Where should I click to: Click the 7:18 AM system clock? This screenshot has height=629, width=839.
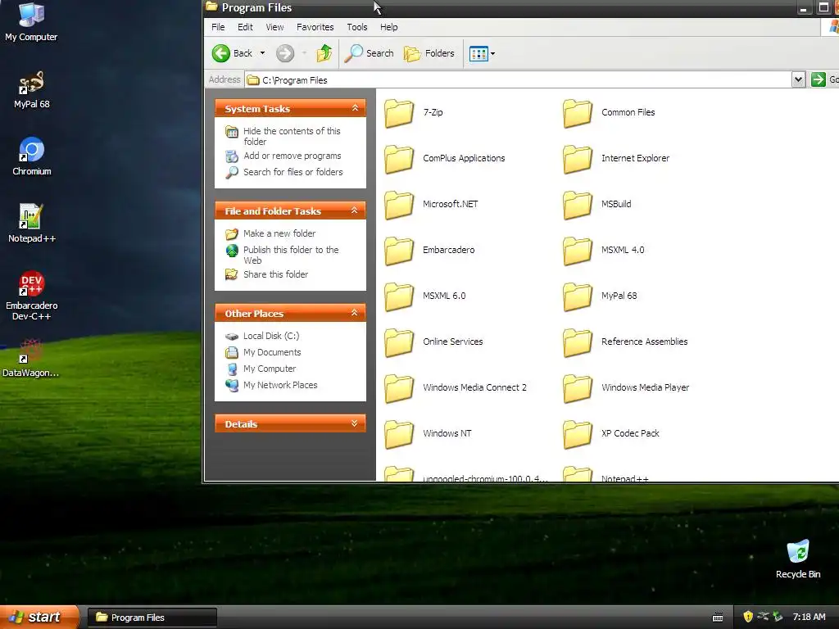[x=809, y=618]
